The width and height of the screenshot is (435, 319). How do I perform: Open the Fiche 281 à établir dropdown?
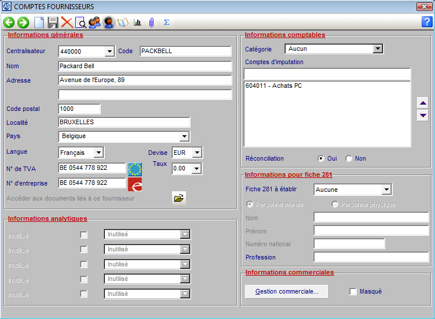tap(386, 190)
